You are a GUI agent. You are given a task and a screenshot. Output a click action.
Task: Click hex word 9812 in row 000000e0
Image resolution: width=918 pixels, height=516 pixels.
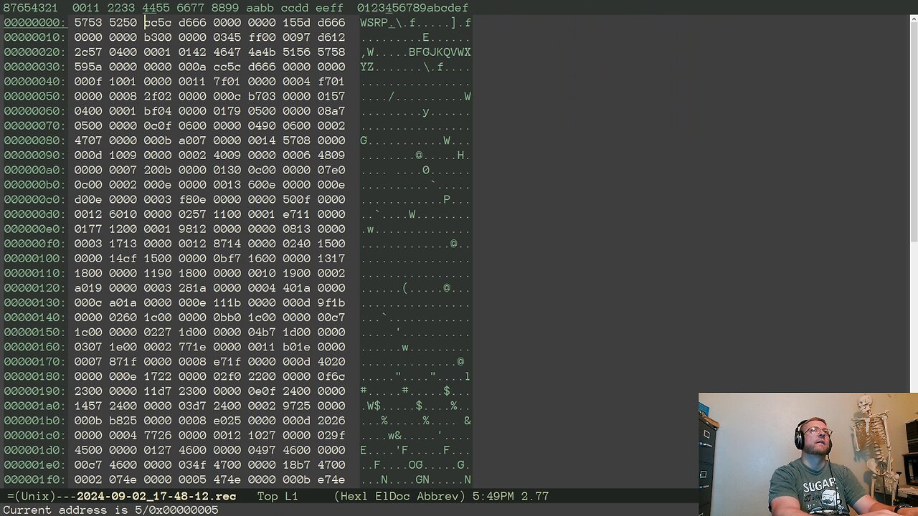(x=192, y=229)
